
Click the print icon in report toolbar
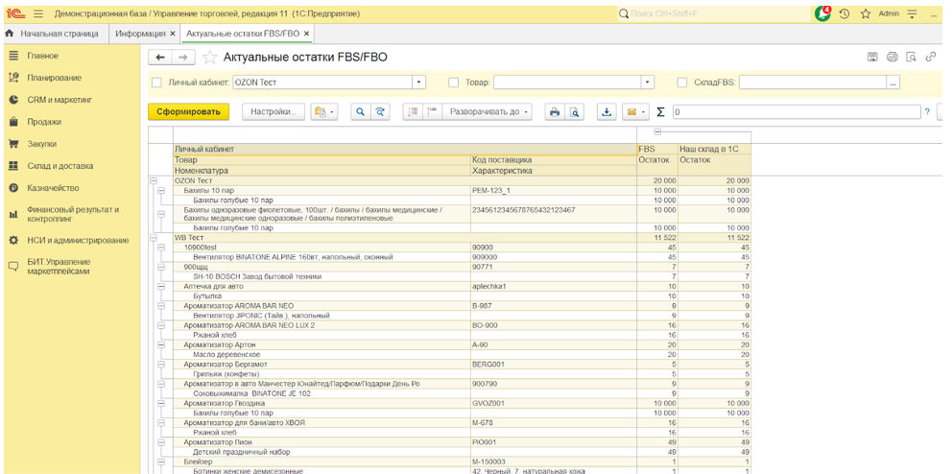[554, 112]
